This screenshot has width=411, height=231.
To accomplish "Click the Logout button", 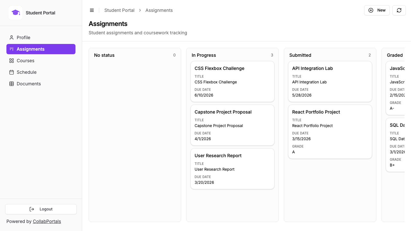I will pos(41,209).
